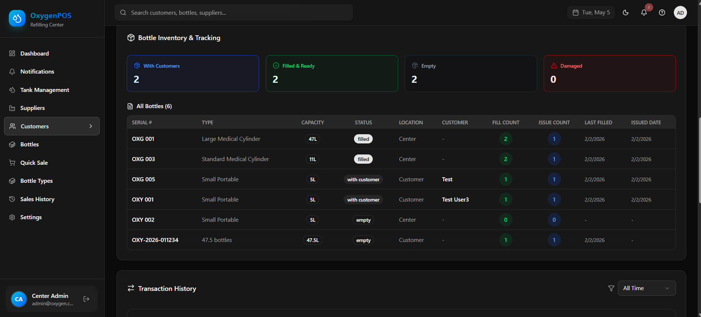Click the logout icon beside Center Admin
Image resolution: width=701 pixels, height=317 pixels.
pos(86,299)
